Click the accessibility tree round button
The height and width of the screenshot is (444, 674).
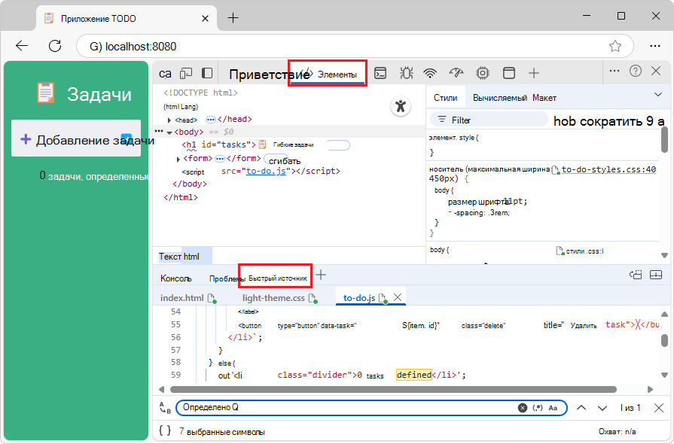(401, 106)
